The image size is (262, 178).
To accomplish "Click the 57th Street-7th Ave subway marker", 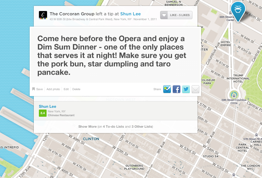I will (x=256, y=135).
